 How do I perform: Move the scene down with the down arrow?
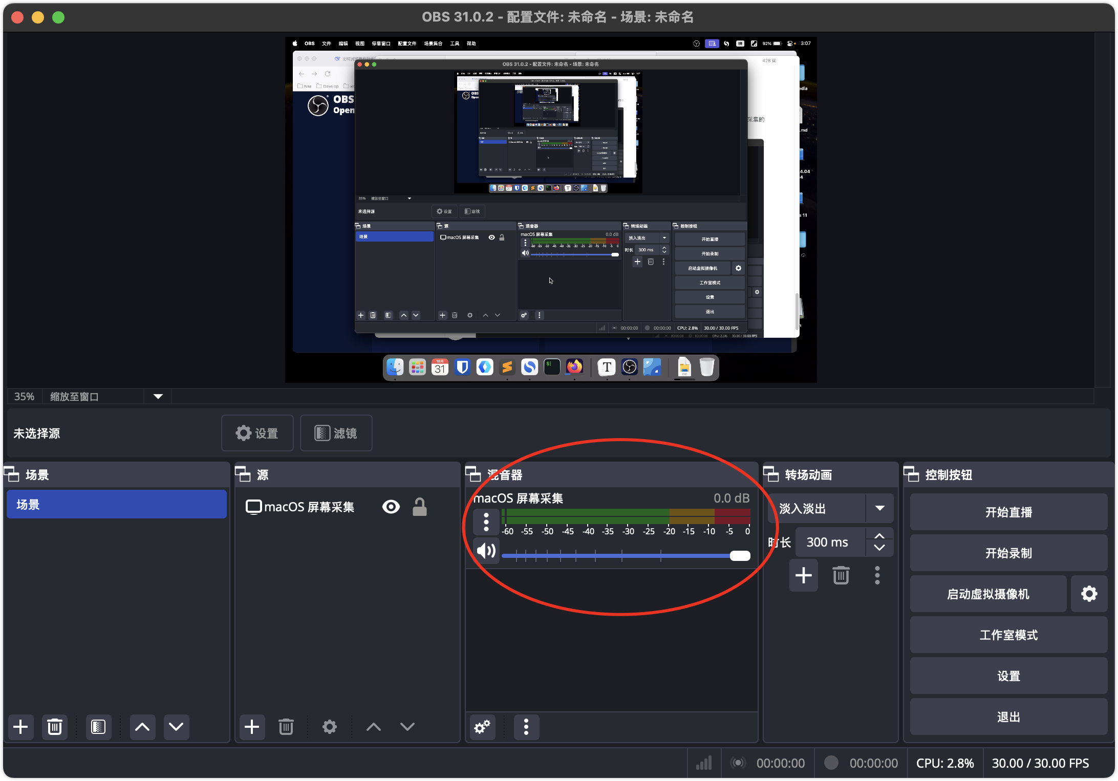176,727
